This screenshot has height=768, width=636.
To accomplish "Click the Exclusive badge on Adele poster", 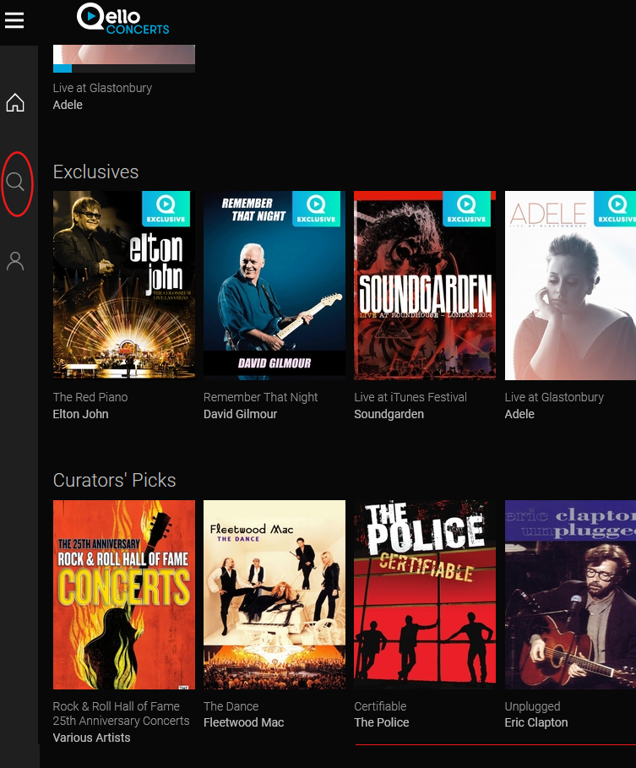I will (x=615, y=209).
